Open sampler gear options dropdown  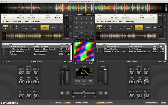coord(76,37)
